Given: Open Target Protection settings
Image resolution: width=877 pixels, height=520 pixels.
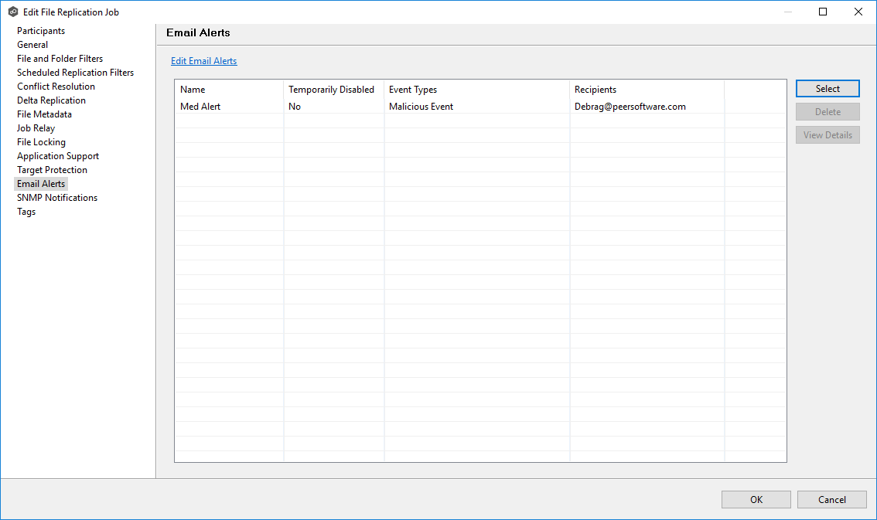Looking at the screenshot, I should 52,170.
